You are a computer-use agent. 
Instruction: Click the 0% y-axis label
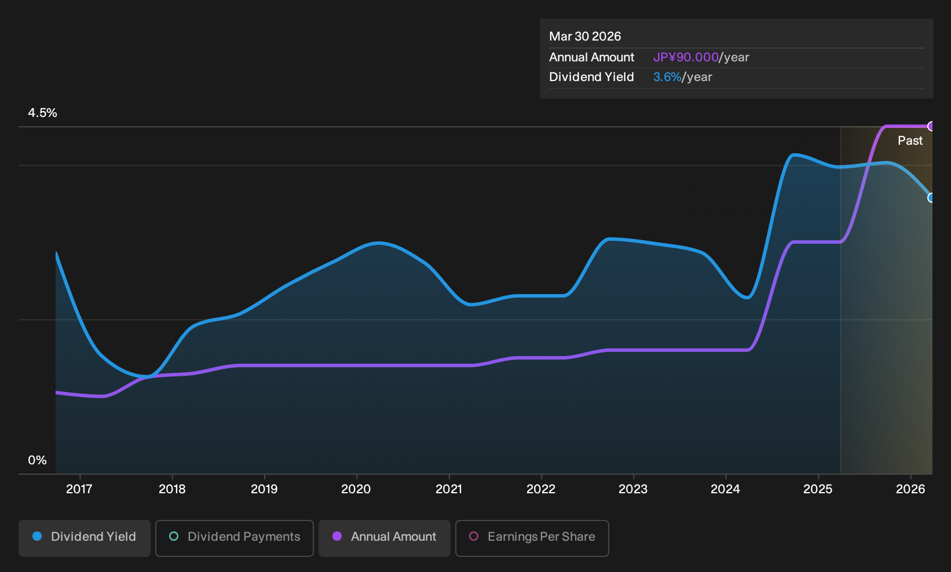point(37,460)
